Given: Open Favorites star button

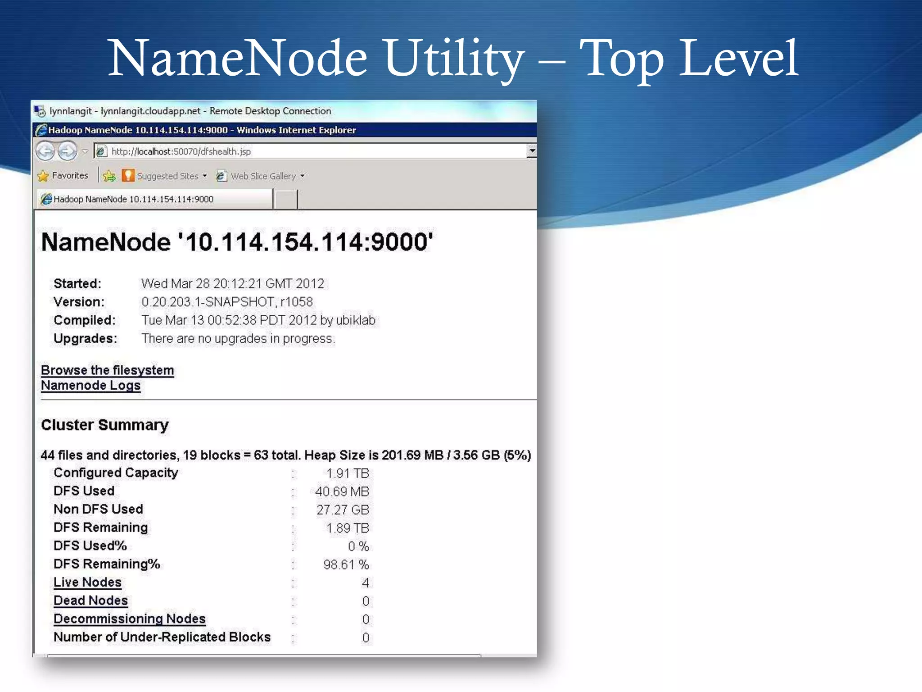Looking at the screenshot, I should pyautogui.click(x=63, y=176).
